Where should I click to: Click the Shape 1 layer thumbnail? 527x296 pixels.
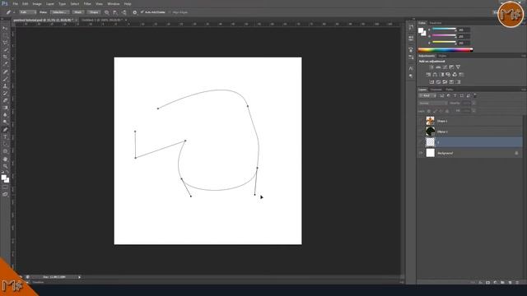point(430,121)
